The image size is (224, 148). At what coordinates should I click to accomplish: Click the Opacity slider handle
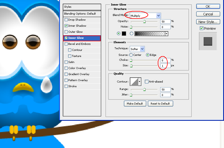coord(144,21)
